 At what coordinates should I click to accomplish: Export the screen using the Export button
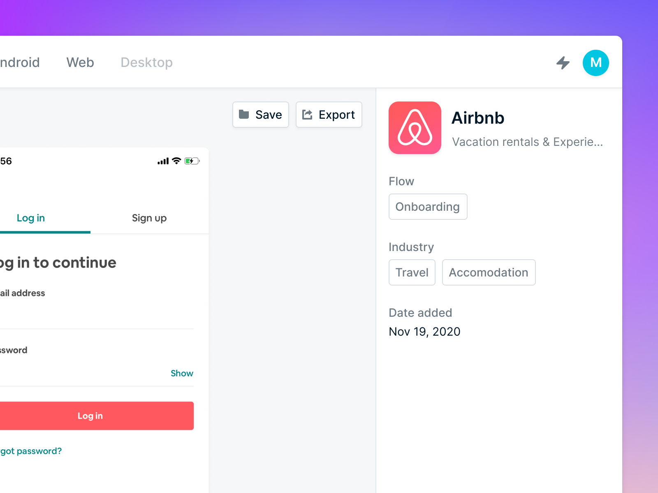[x=329, y=115]
